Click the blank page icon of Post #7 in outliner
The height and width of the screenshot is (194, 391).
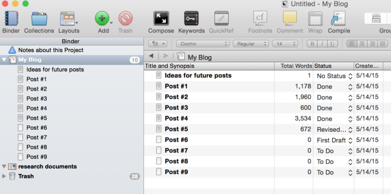point(159,150)
